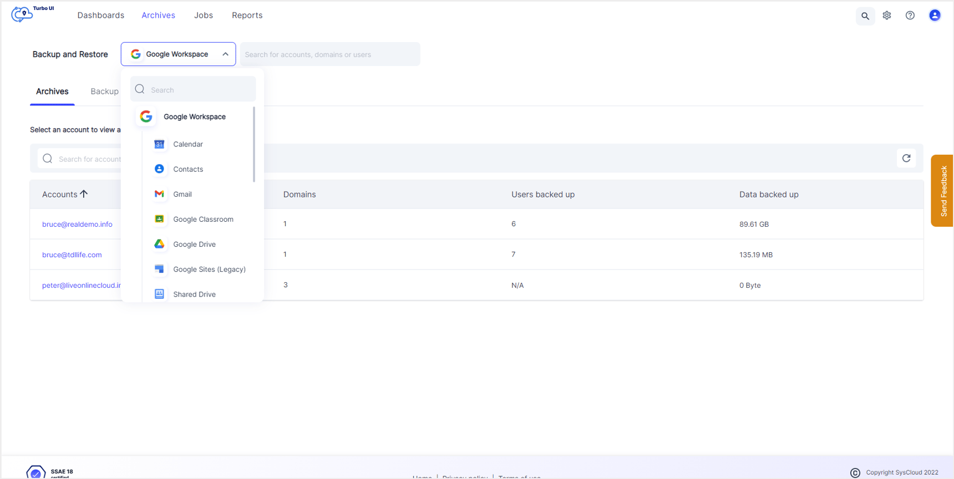
Task: Switch to the Archives tab
Action: 52,91
